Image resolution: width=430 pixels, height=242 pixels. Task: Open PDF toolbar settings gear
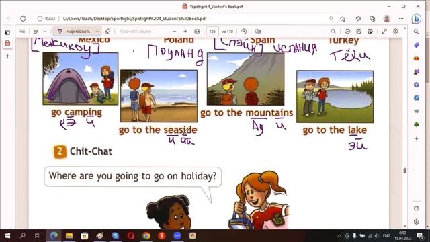(396, 31)
